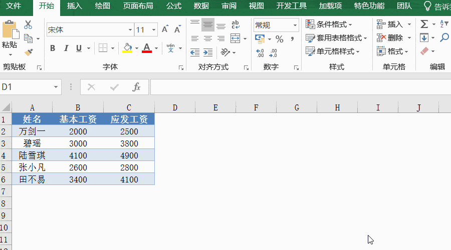Viewport: 451px width, 250px height.
Task: Align text right
Action: (x=221, y=38)
